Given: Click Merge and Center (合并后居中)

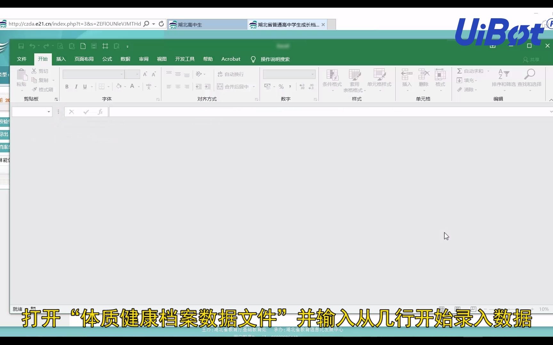Looking at the screenshot, I should (x=233, y=87).
